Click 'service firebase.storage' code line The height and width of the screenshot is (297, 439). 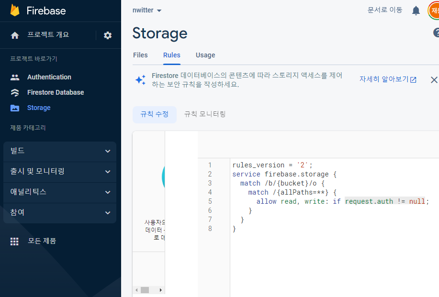284,174
